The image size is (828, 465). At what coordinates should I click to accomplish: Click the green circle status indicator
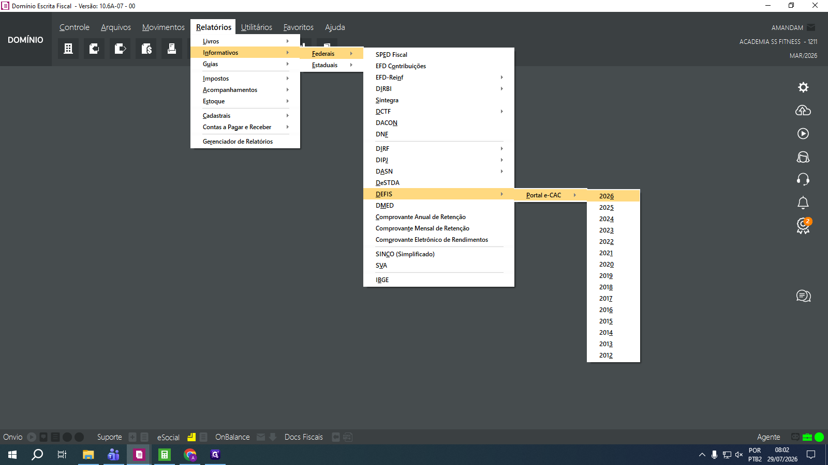pyautogui.click(x=819, y=437)
